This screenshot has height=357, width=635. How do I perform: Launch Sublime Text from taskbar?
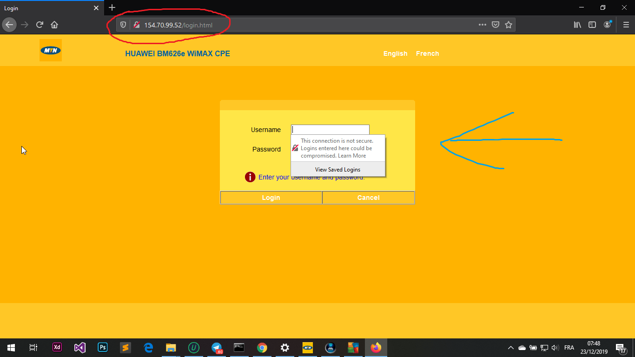pyautogui.click(x=125, y=348)
